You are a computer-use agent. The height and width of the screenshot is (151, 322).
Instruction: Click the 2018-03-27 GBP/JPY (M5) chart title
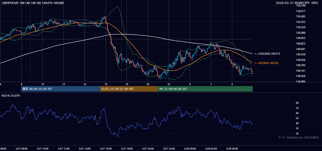[298, 3]
